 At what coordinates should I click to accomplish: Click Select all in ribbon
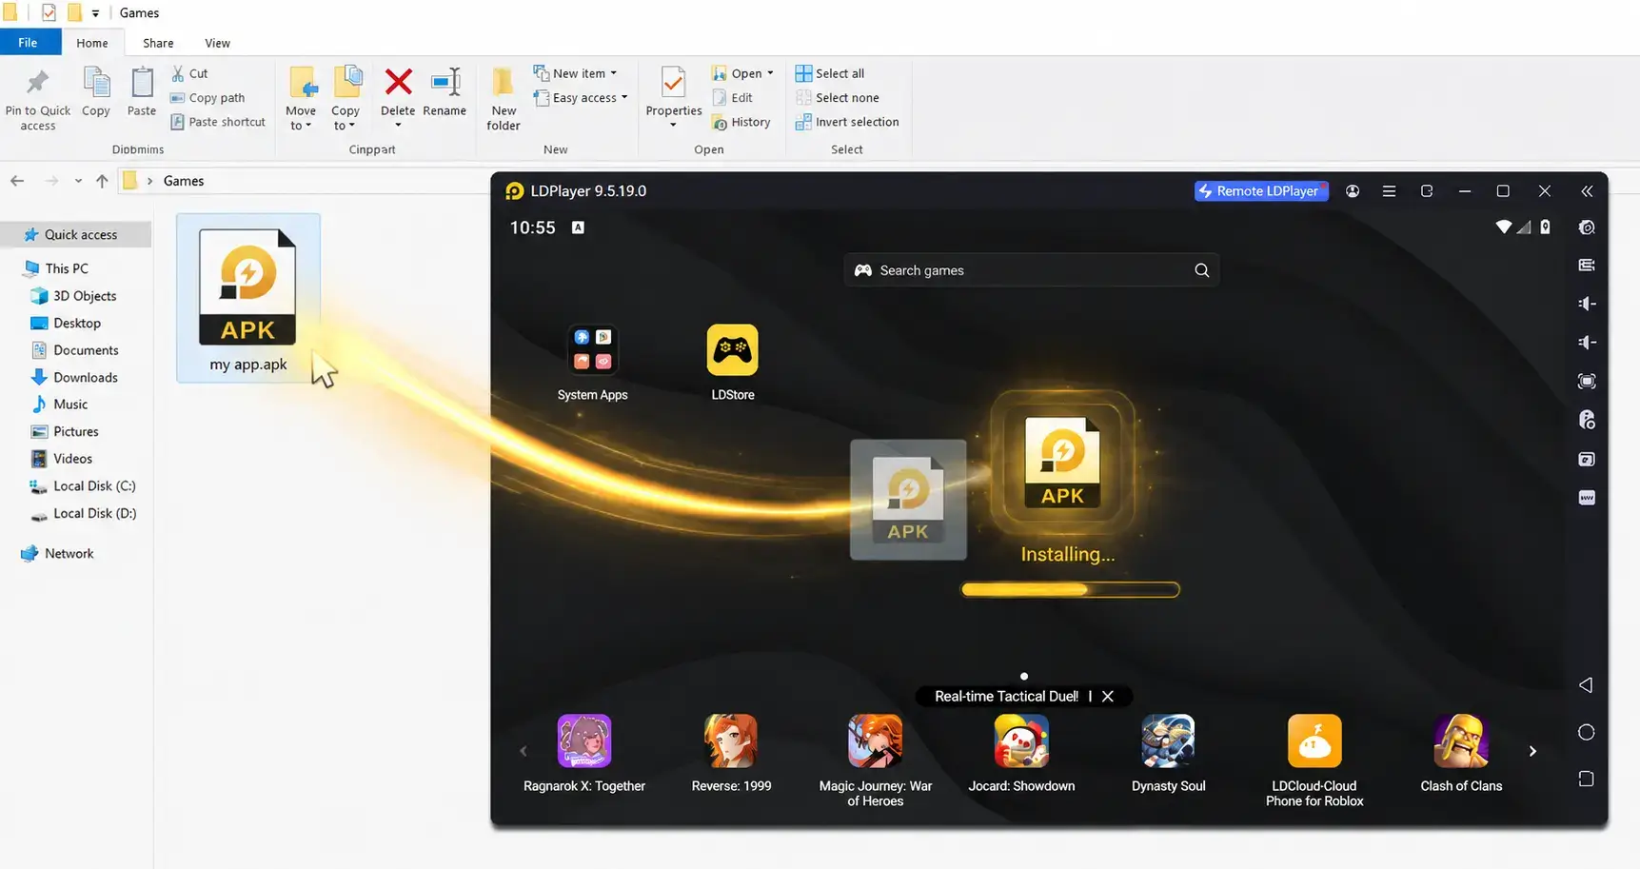[830, 73]
